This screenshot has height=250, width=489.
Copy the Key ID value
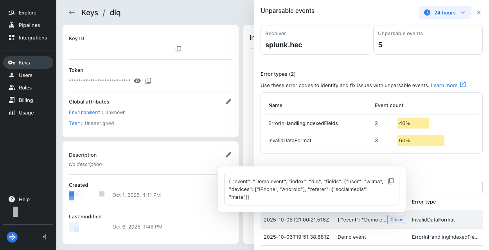(x=178, y=49)
